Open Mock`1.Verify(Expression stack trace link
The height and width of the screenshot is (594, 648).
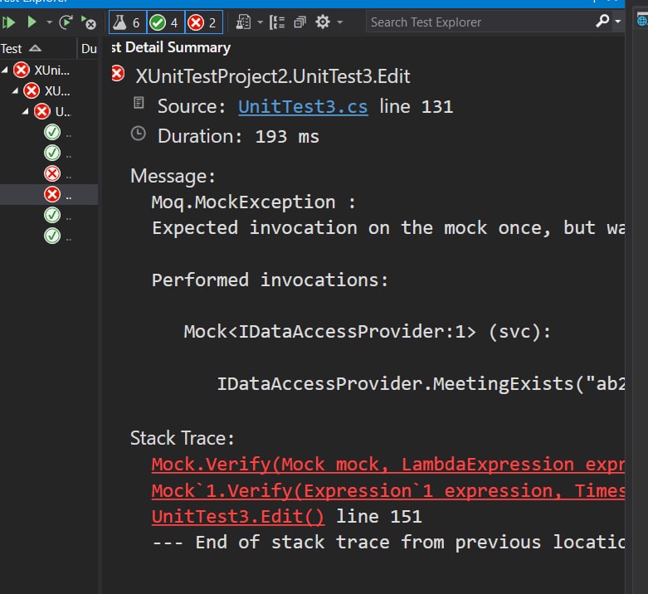[387, 491]
